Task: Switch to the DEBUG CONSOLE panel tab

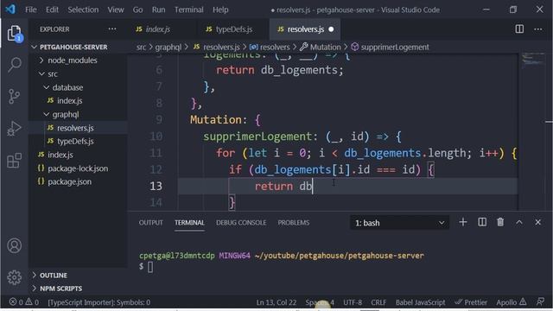Action: 241,223
